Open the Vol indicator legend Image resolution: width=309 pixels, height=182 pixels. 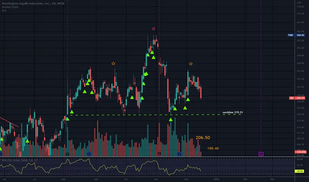coord(4,11)
